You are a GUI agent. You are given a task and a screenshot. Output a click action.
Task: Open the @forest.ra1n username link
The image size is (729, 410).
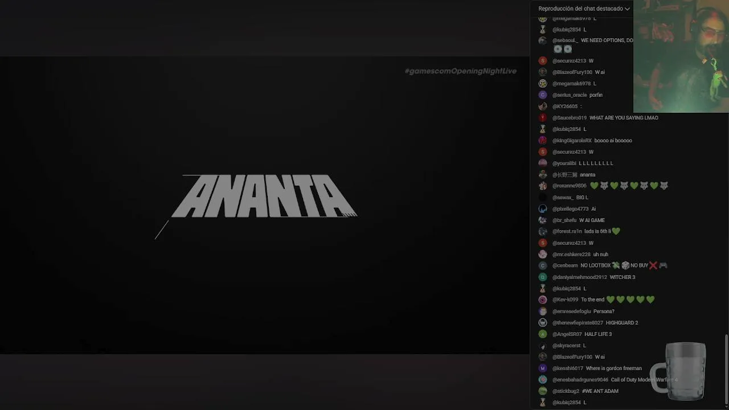(x=567, y=231)
